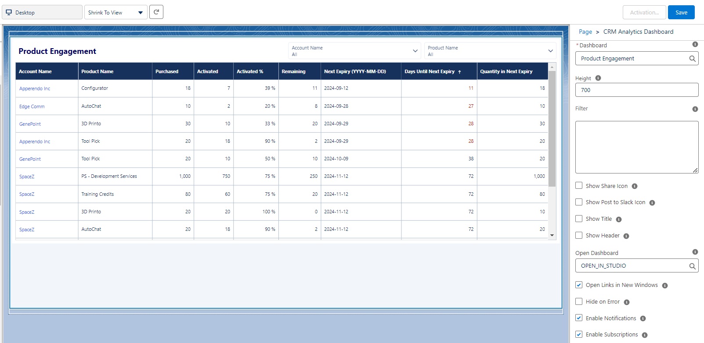
Task: Open the Dashboard Product Engagement combobox
Action: 637,59
